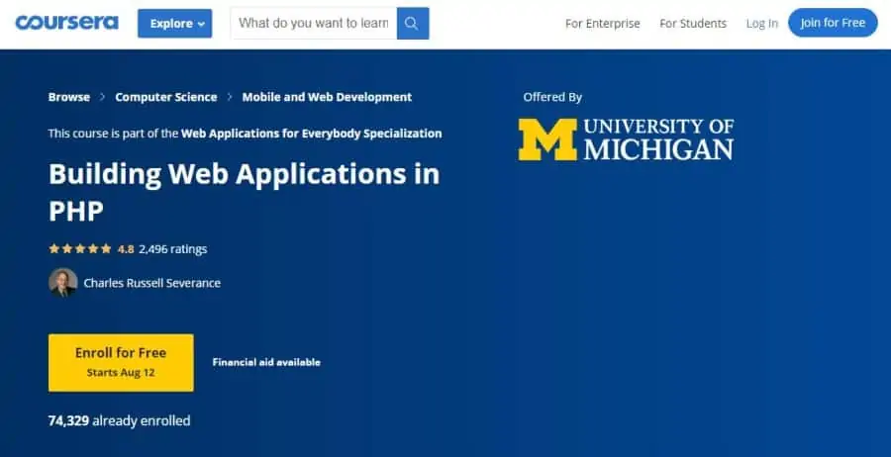Click the Log In link
Viewport: 891px width, 457px height.
pos(761,24)
